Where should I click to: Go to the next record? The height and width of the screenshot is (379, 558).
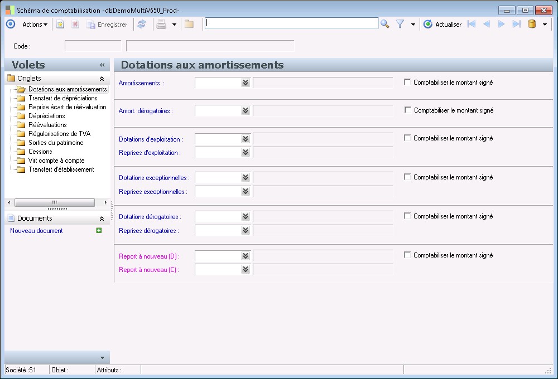(502, 24)
